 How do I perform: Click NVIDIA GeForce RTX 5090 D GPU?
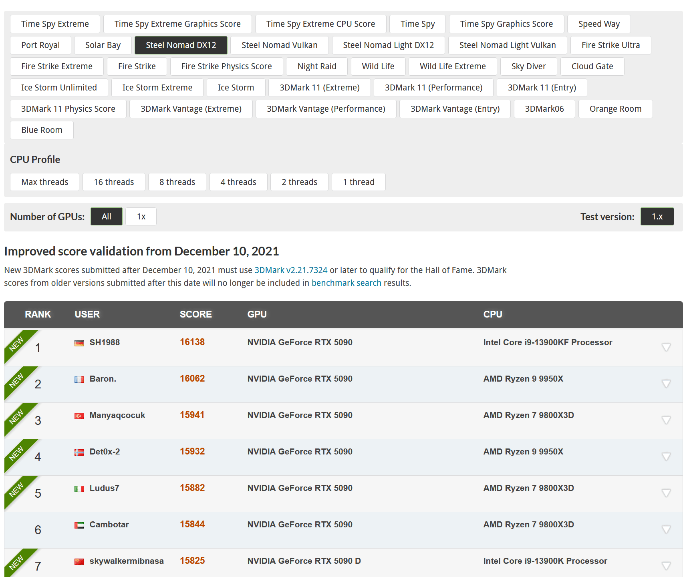click(304, 561)
